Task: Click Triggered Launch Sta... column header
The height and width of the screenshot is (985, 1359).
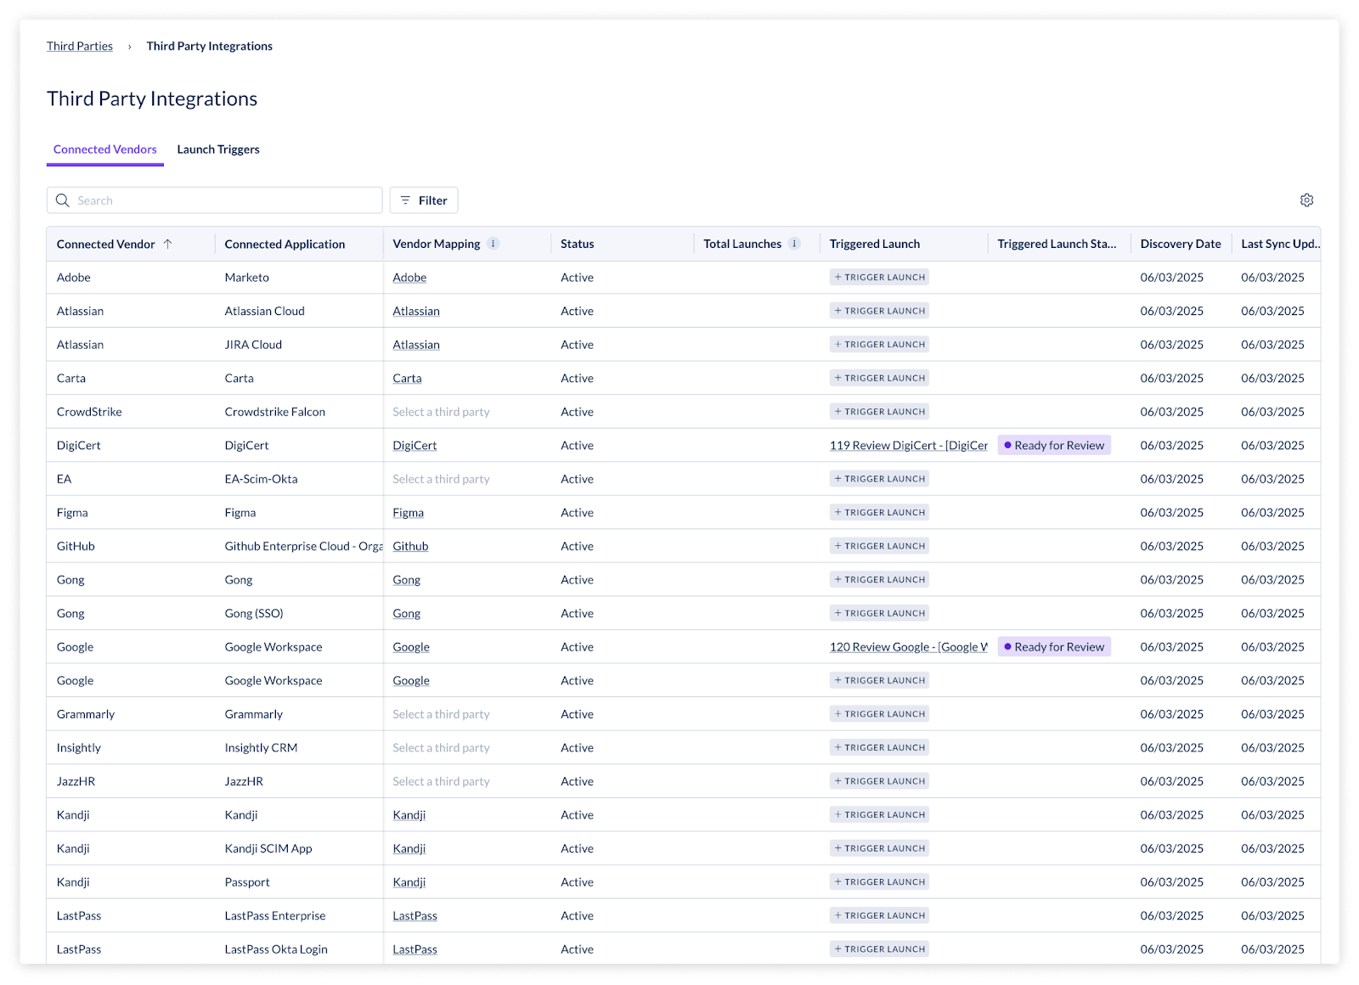Action: 1057,244
